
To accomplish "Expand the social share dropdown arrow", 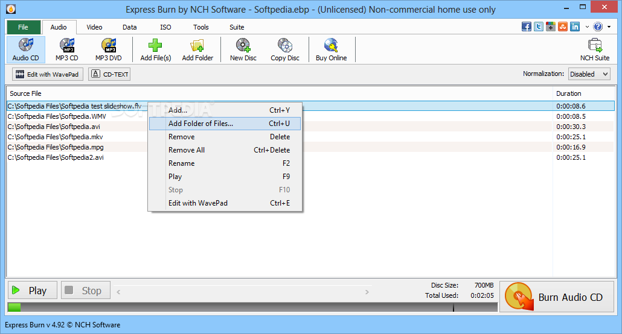I will [x=587, y=27].
